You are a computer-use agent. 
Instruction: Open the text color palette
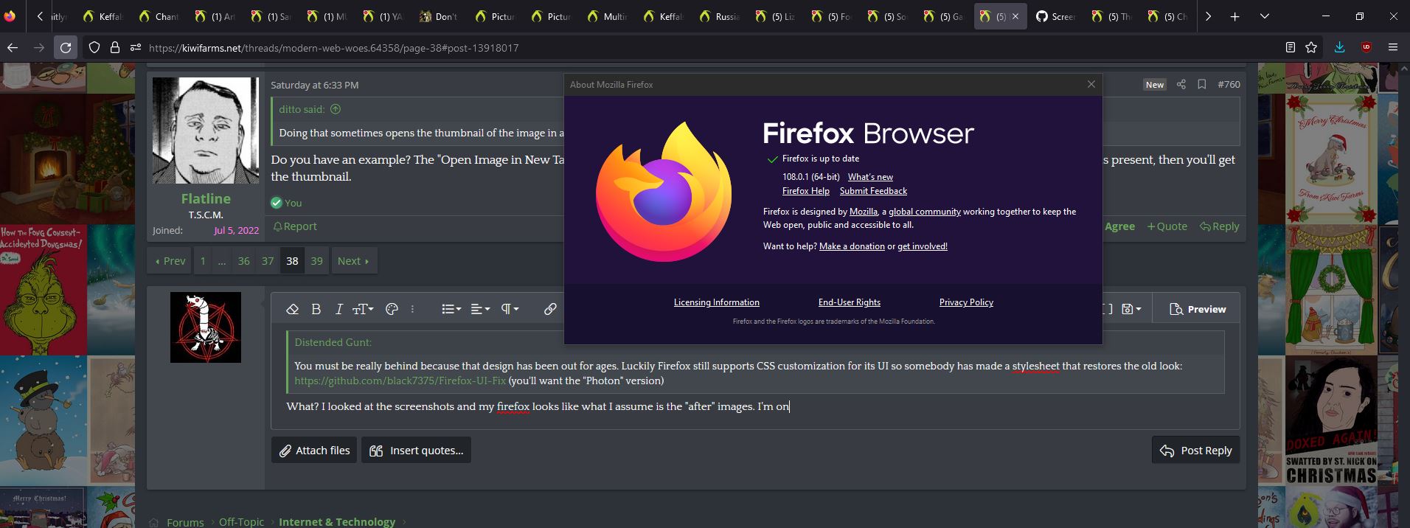coord(392,309)
